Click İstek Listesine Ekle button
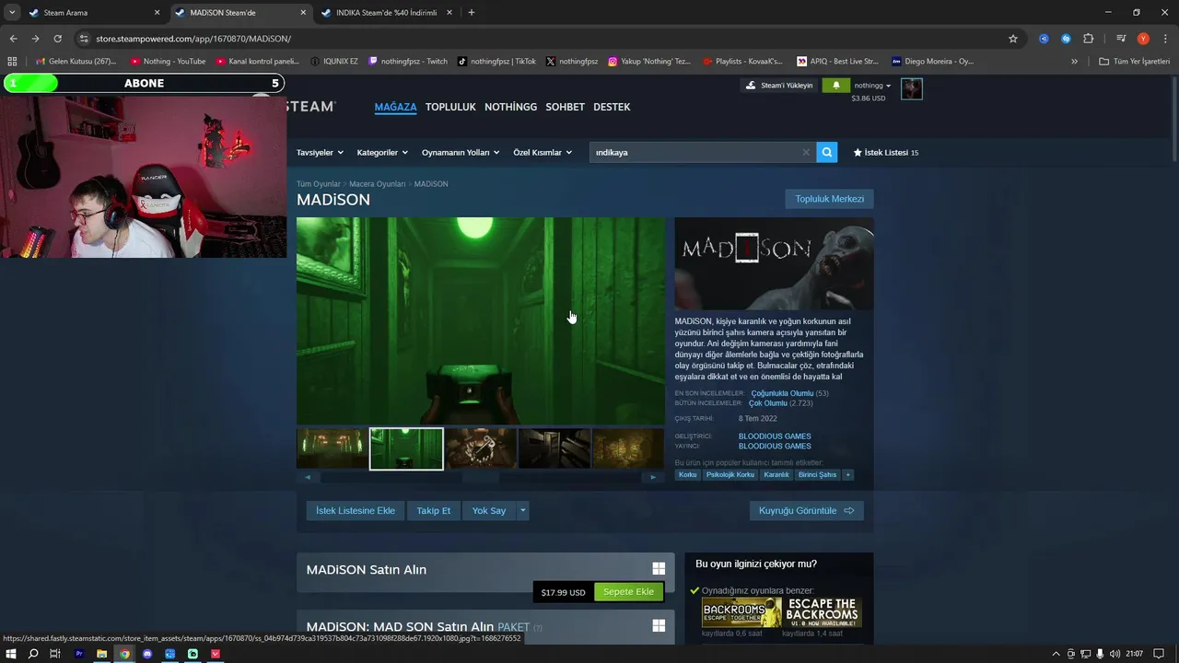The height and width of the screenshot is (663, 1179). [356, 511]
